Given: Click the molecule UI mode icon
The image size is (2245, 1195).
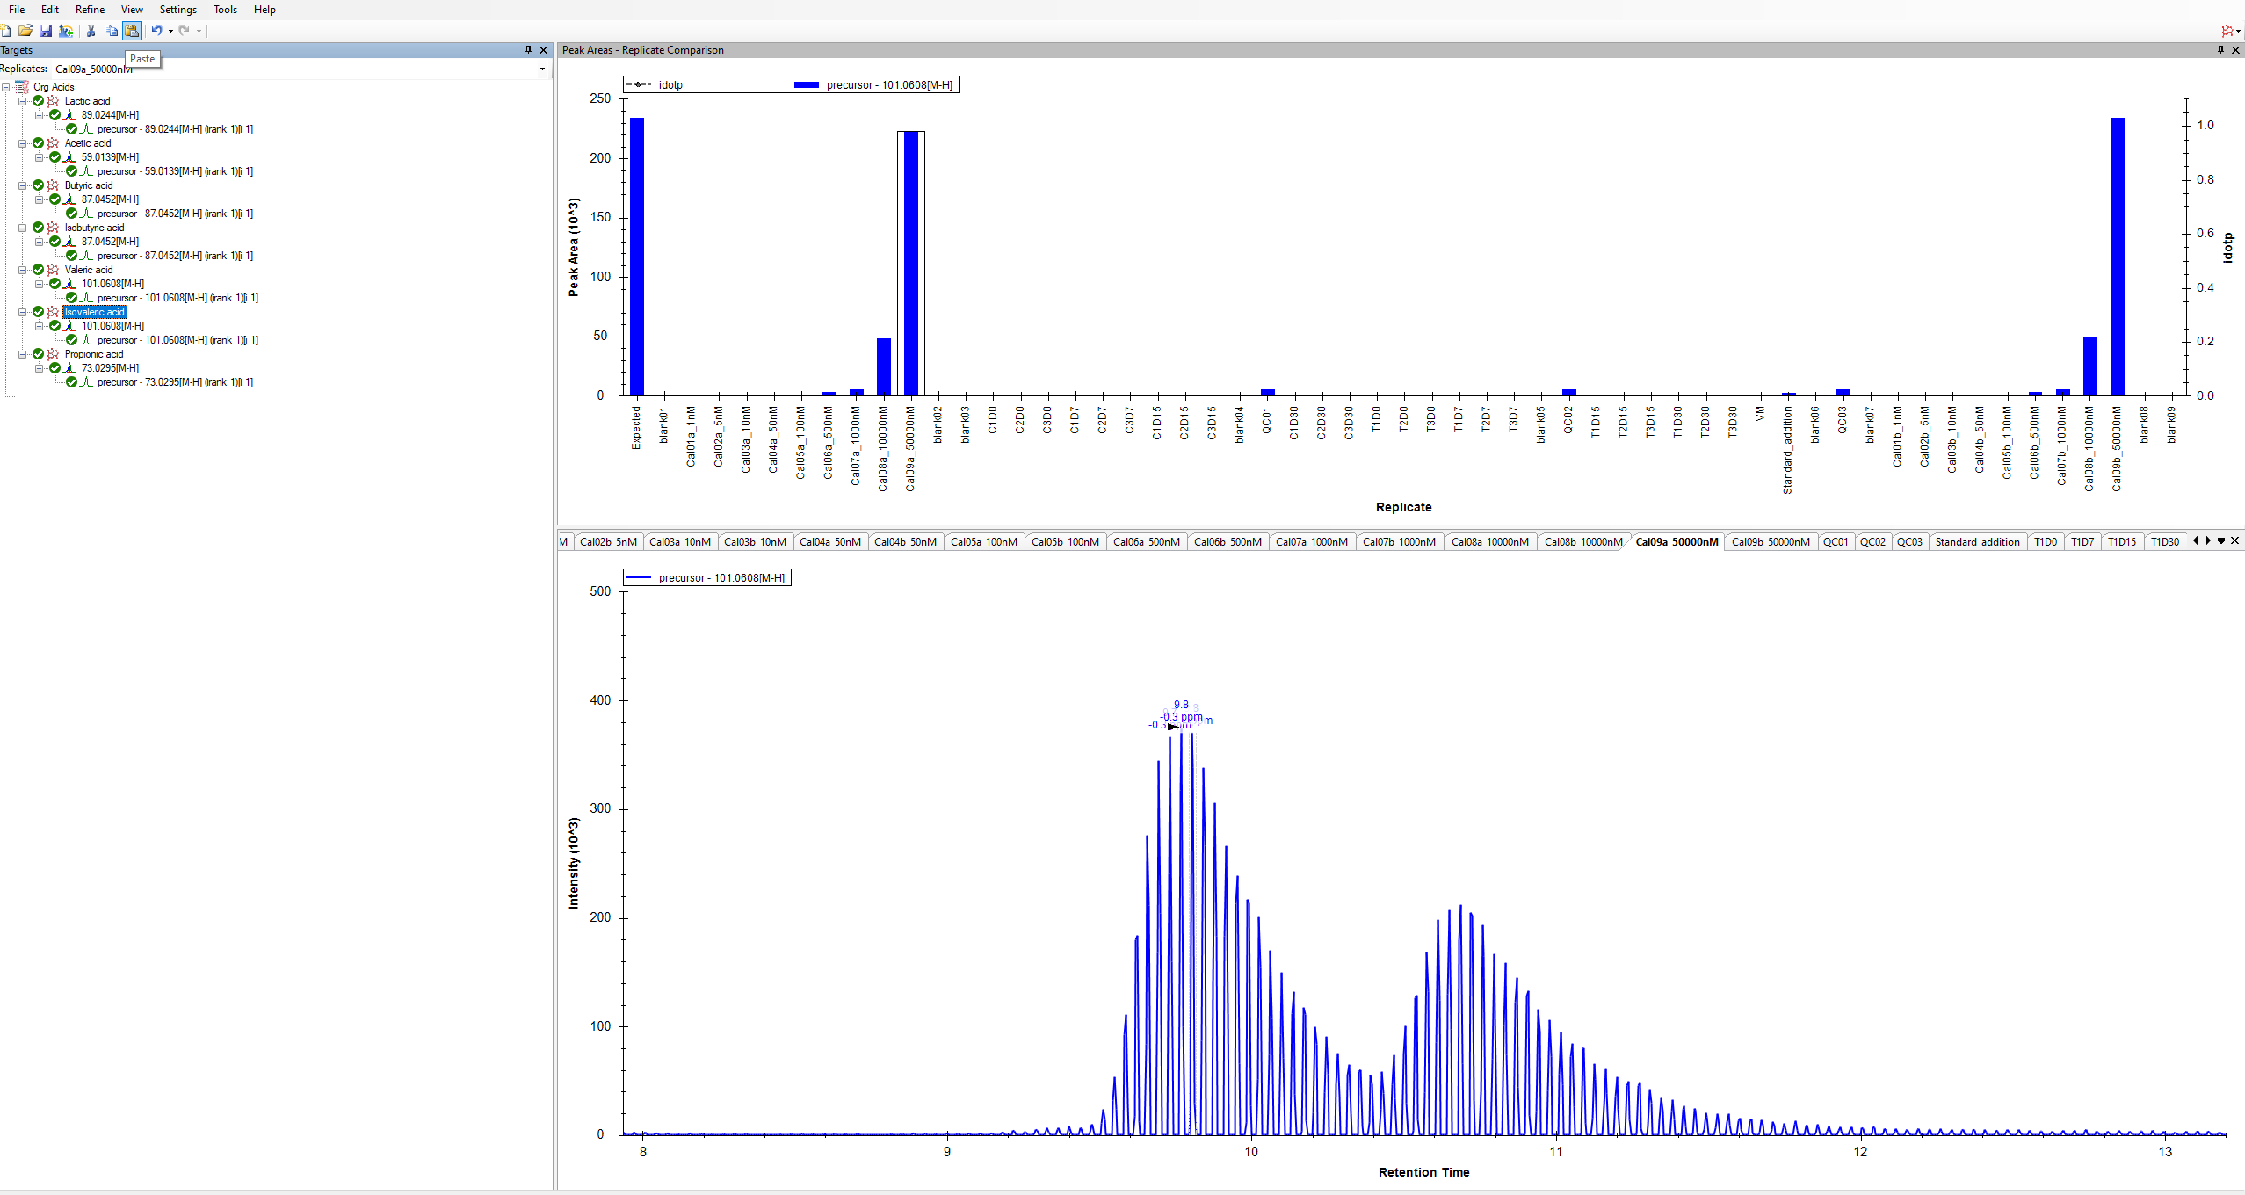Looking at the screenshot, I should pos(2227,31).
